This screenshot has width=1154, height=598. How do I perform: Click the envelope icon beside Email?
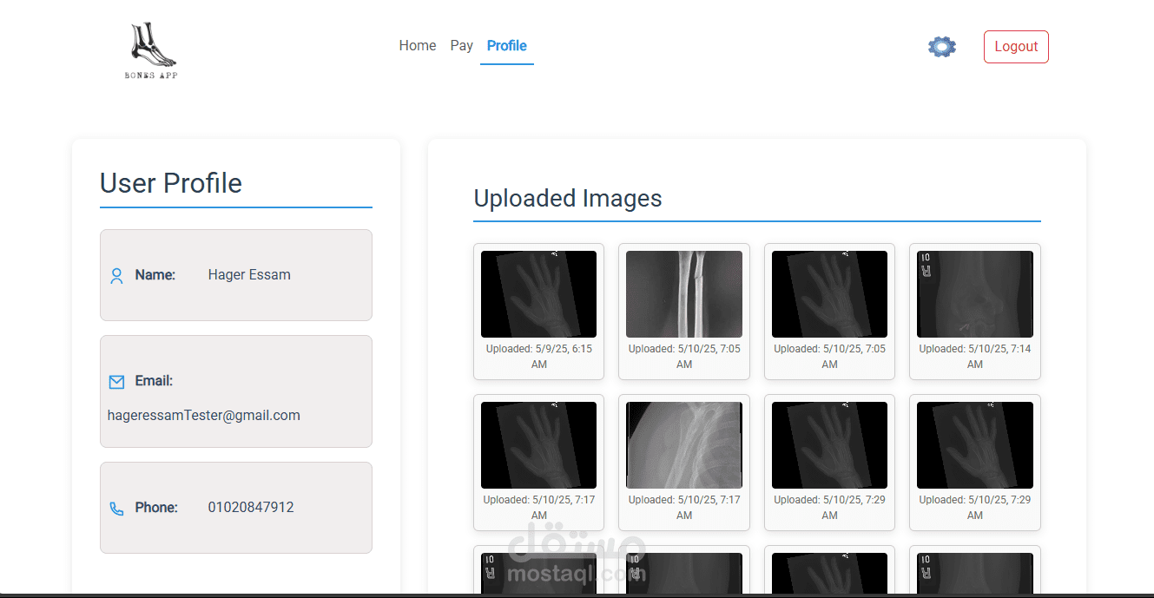pyautogui.click(x=116, y=382)
